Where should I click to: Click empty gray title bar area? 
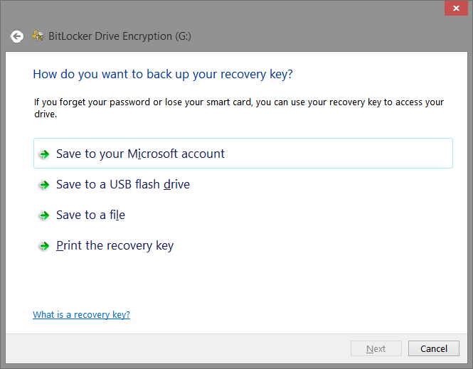click(317, 36)
